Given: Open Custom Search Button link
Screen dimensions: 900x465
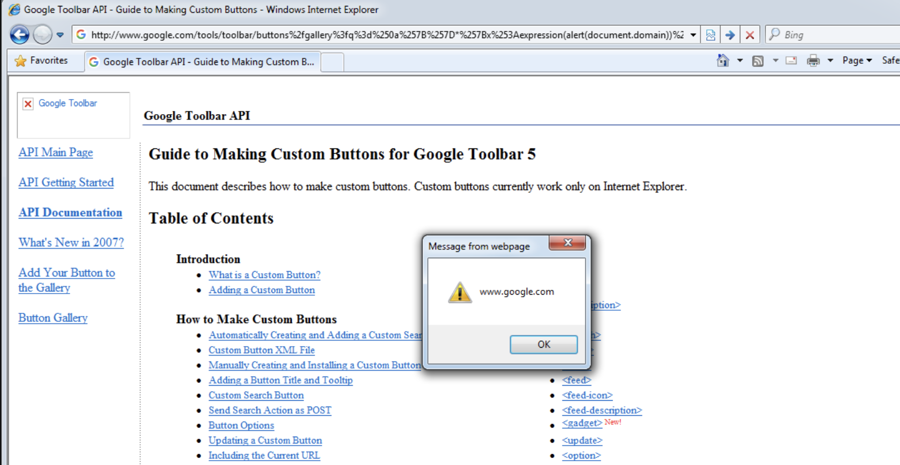Looking at the screenshot, I should [x=256, y=395].
